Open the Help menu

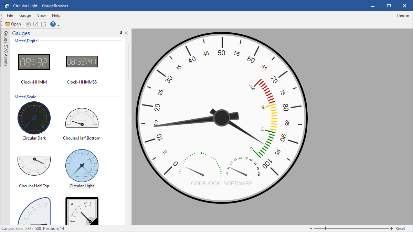pyautogui.click(x=56, y=15)
